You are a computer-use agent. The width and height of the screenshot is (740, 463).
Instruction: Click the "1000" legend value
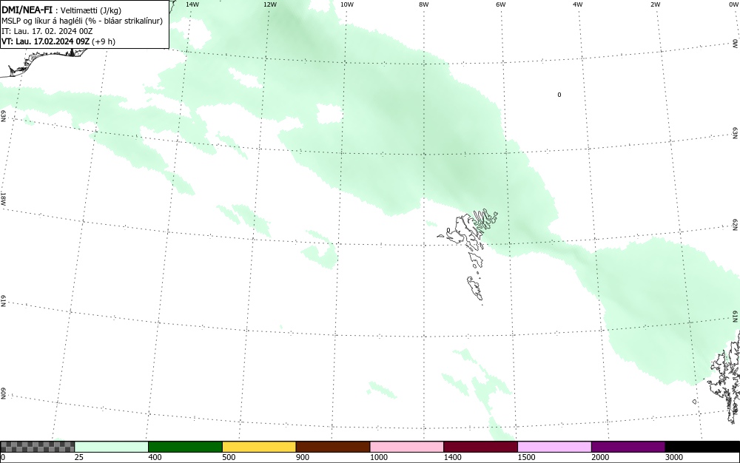(378, 457)
